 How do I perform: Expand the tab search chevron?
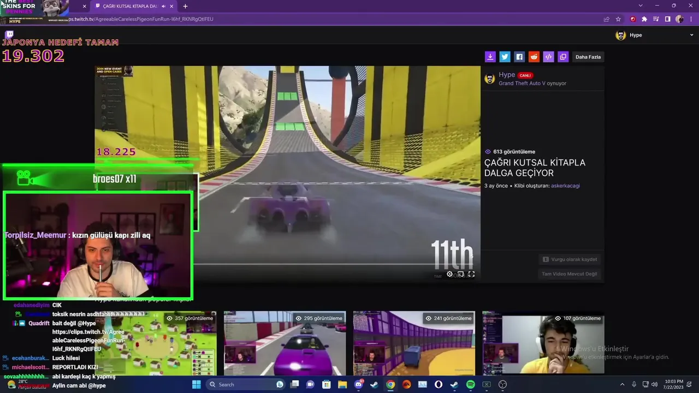click(641, 5)
